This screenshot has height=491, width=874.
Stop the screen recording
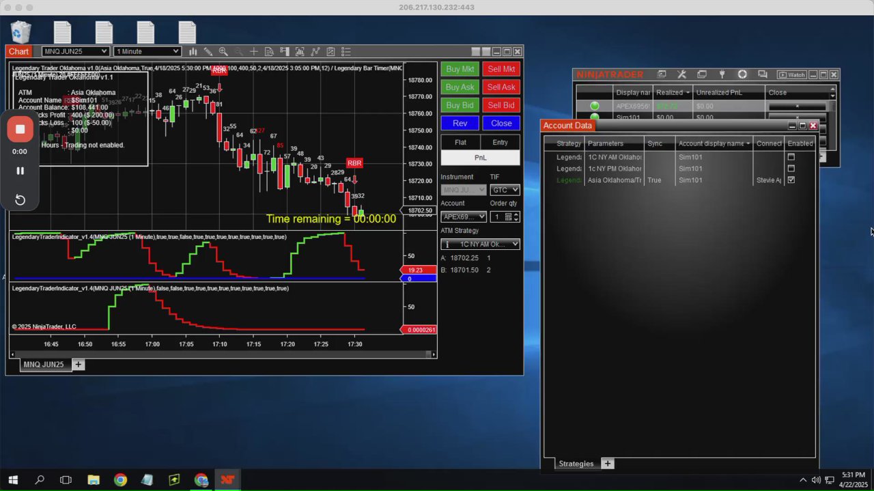pos(20,129)
